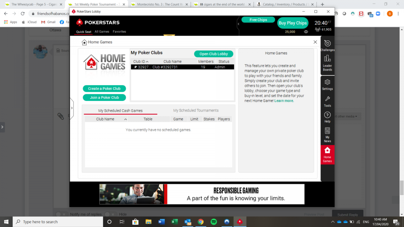
Task: Click Buy Play Chips button
Action: tap(293, 23)
